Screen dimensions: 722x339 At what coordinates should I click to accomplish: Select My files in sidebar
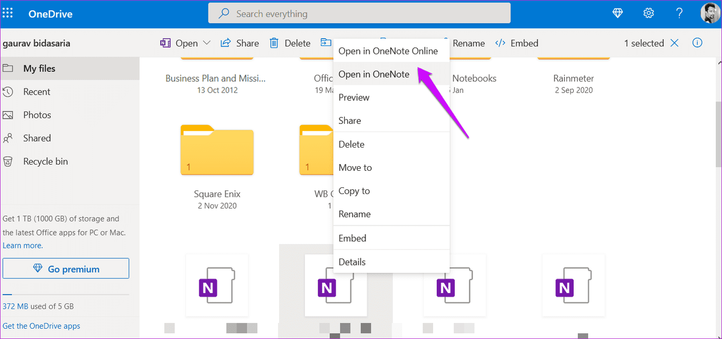coord(70,68)
